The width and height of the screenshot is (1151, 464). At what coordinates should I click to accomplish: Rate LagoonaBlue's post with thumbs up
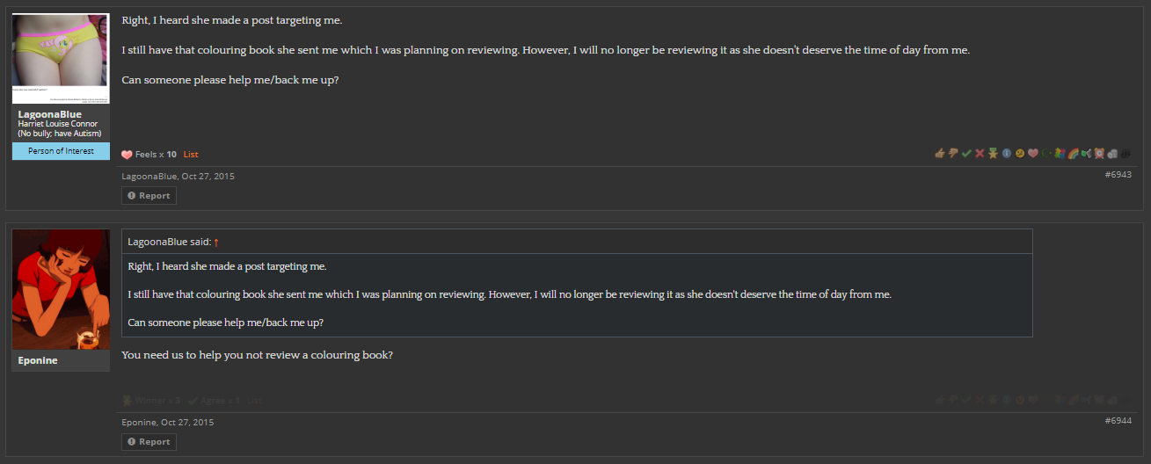coord(940,153)
